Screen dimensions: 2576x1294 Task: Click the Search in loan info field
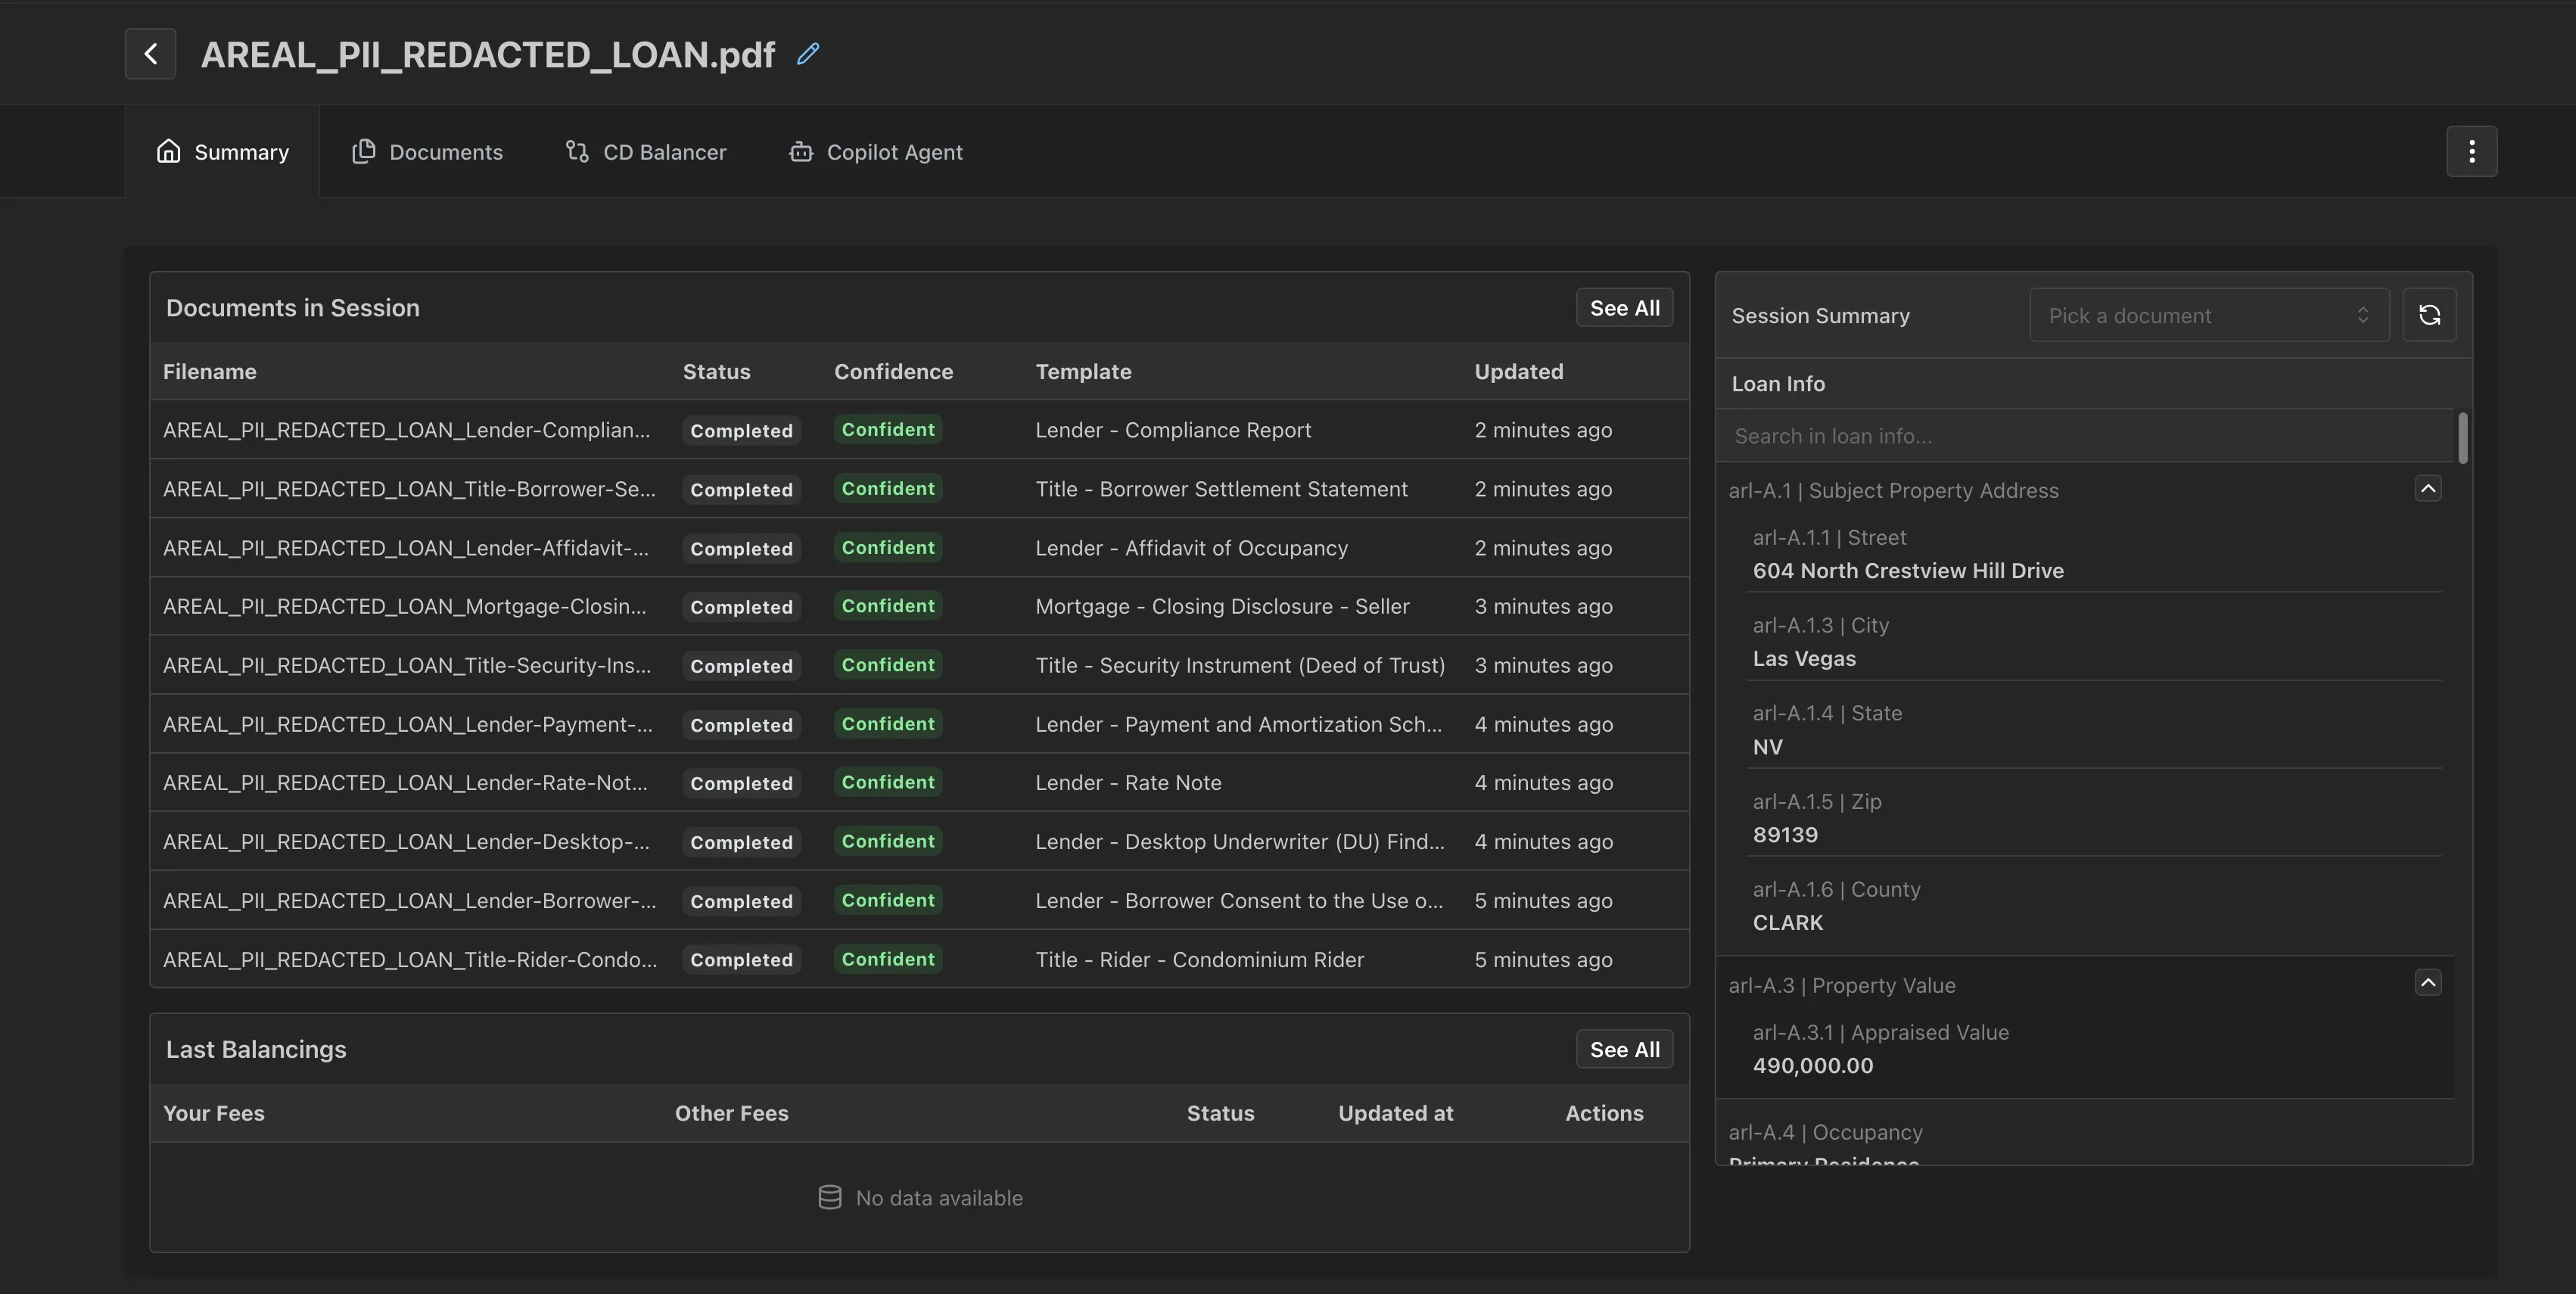pos(2085,436)
